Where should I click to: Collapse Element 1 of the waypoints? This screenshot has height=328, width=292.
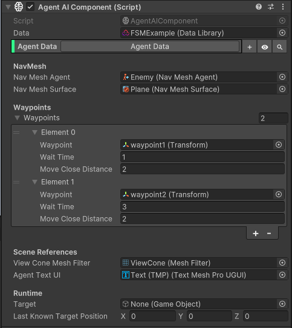(34, 182)
